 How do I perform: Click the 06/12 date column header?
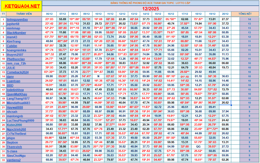tap(49, 14)
